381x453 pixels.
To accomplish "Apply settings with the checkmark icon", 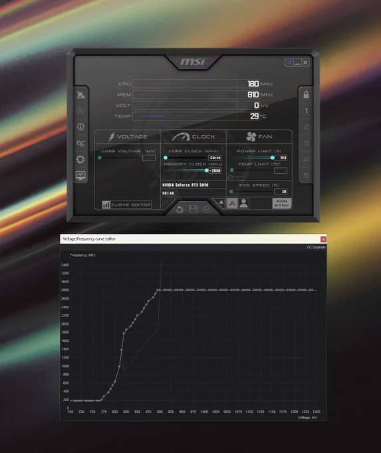I will pyautogui.click(x=207, y=209).
